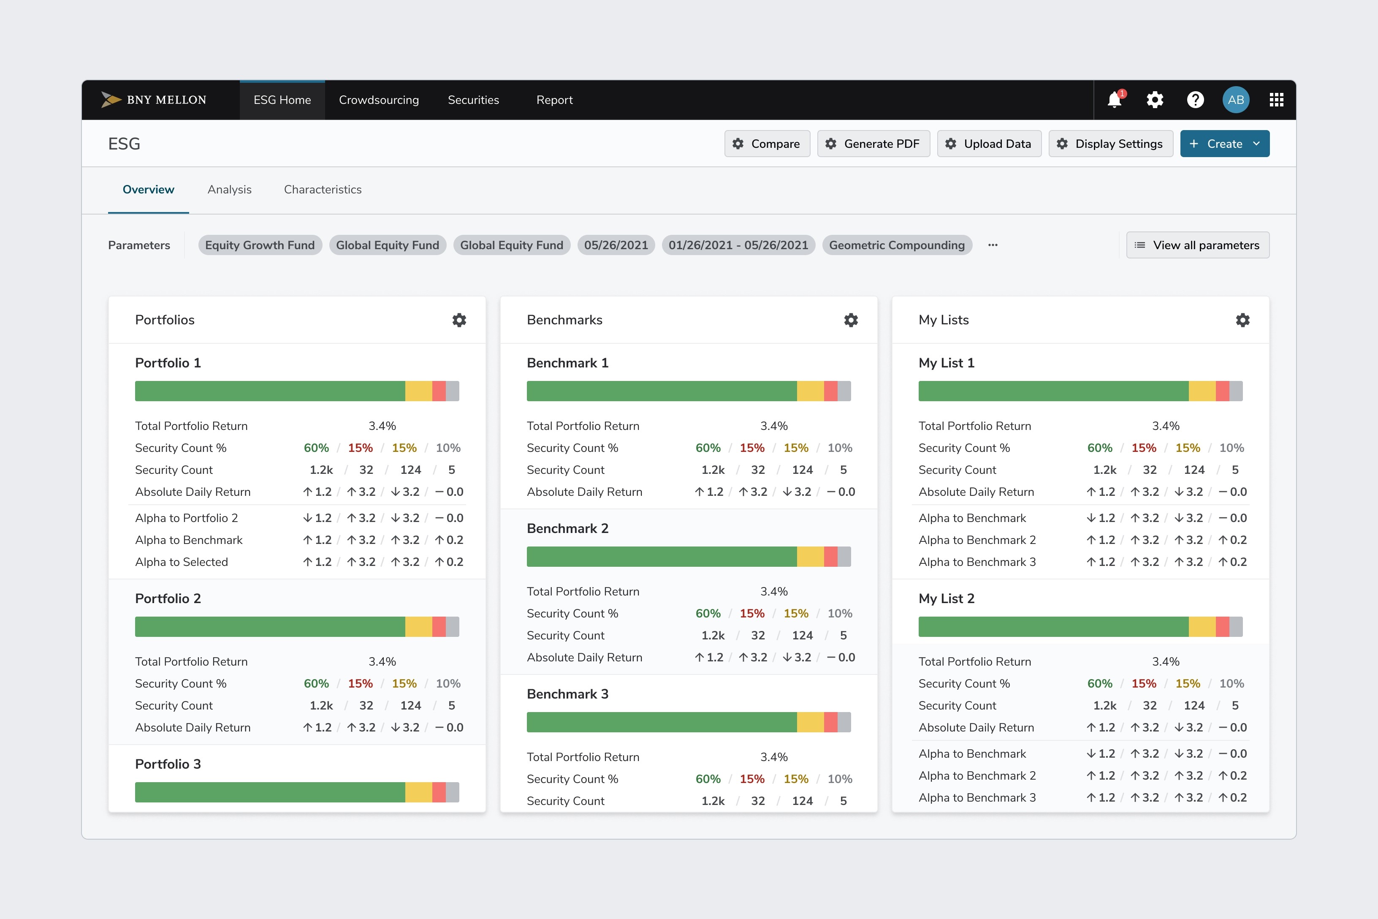Image resolution: width=1378 pixels, height=919 pixels.
Task: Click Alpha to Benchmark 2 in My List 2
Action: [977, 775]
